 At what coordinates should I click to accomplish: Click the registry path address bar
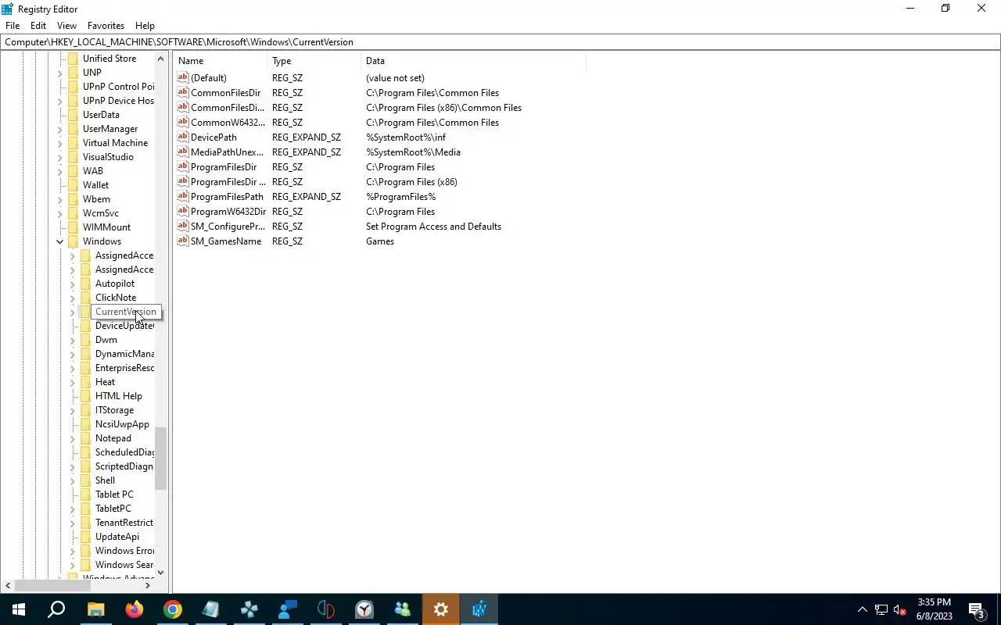(500, 42)
